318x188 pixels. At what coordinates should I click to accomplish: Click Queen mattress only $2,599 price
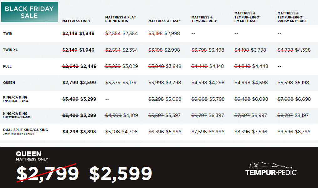(x=88, y=83)
